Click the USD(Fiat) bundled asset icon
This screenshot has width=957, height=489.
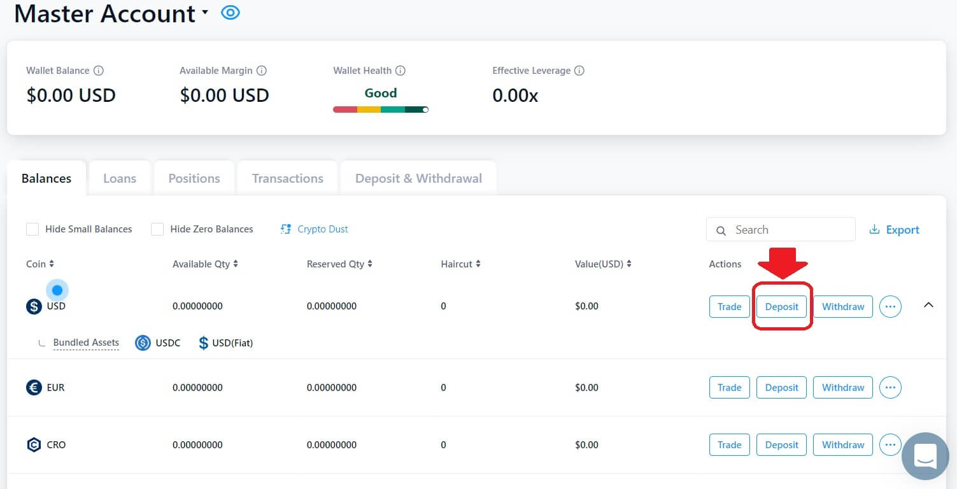(203, 343)
